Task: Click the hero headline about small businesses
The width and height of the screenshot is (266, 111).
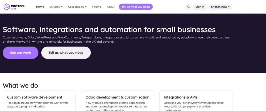Action: (x=109, y=30)
